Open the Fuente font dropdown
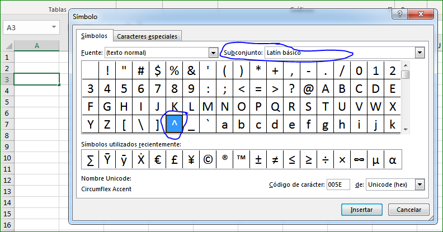Screen dimensions: 443x232 (x=213, y=53)
